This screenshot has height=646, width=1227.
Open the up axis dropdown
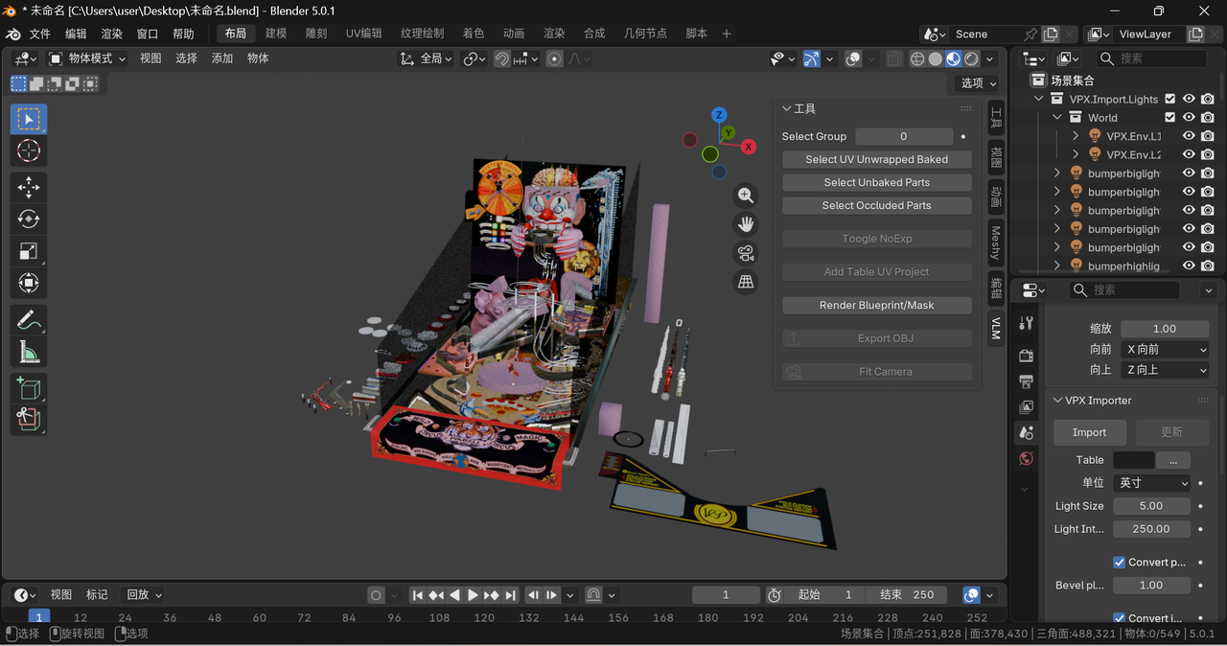pos(1165,370)
